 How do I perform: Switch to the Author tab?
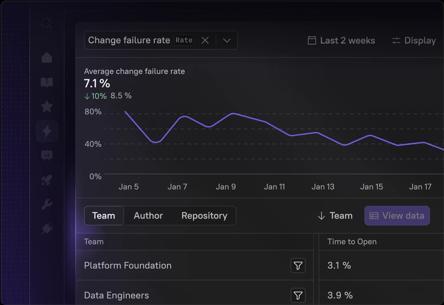pyautogui.click(x=148, y=216)
